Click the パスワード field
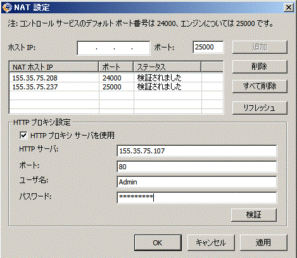The width and height of the screenshot is (297, 258). click(196, 198)
